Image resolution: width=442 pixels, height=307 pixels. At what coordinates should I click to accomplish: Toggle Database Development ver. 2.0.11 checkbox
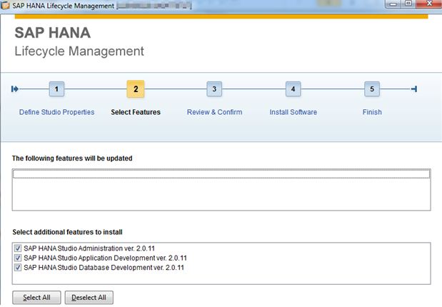click(x=18, y=268)
